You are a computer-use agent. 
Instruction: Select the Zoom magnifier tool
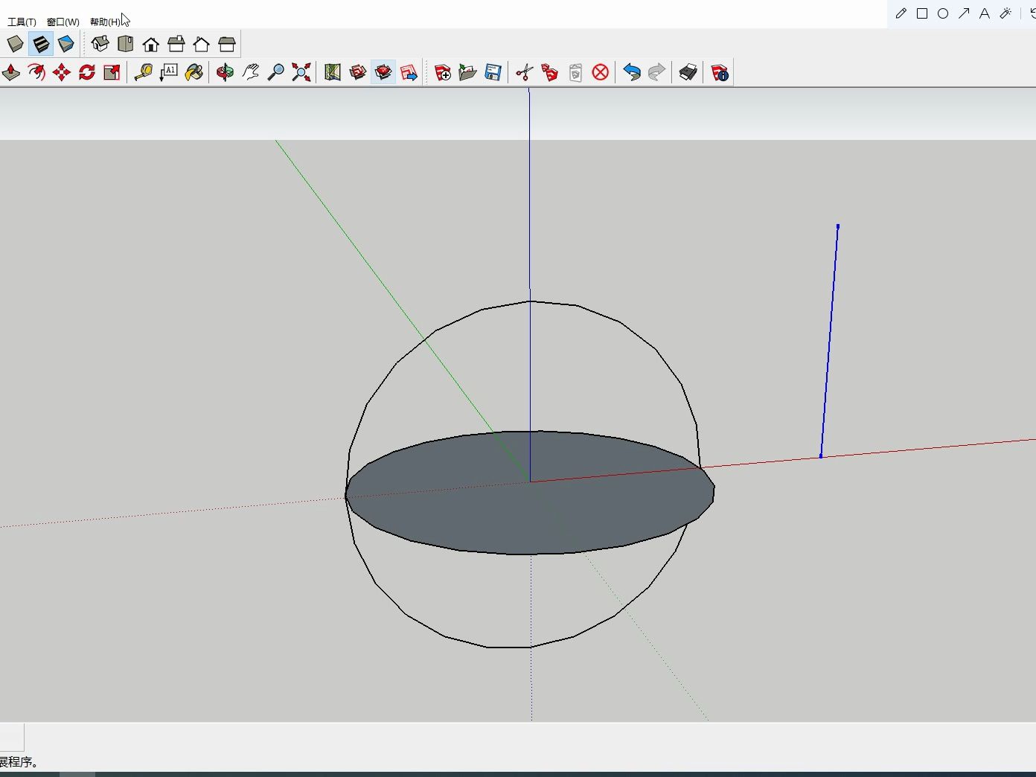point(276,72)
